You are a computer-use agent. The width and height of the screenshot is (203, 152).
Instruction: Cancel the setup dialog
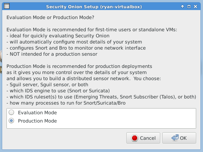143,138
